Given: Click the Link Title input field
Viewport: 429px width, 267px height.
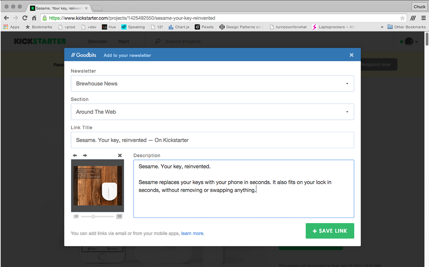Looking at the screenshot, I should point(212,140).
